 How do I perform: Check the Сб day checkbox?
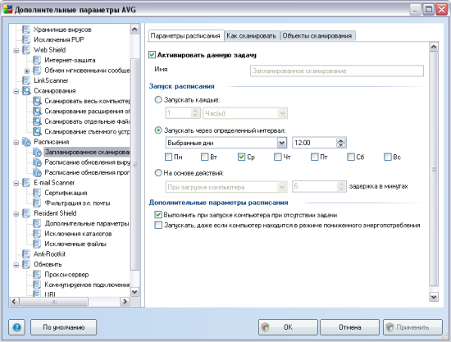coord(351,157)
